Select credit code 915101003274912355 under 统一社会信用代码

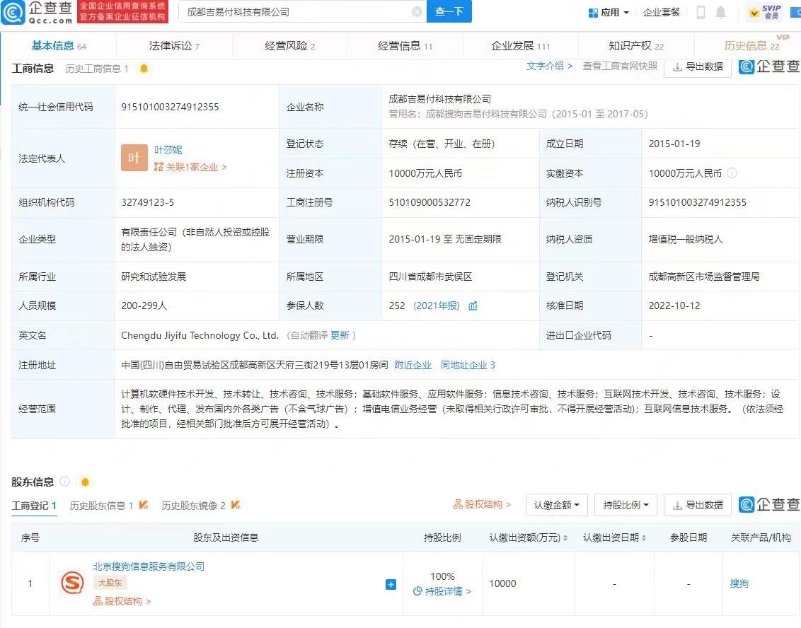170,107
